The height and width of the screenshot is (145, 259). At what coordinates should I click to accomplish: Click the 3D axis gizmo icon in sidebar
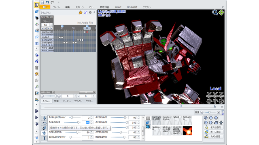click(37, 24)
